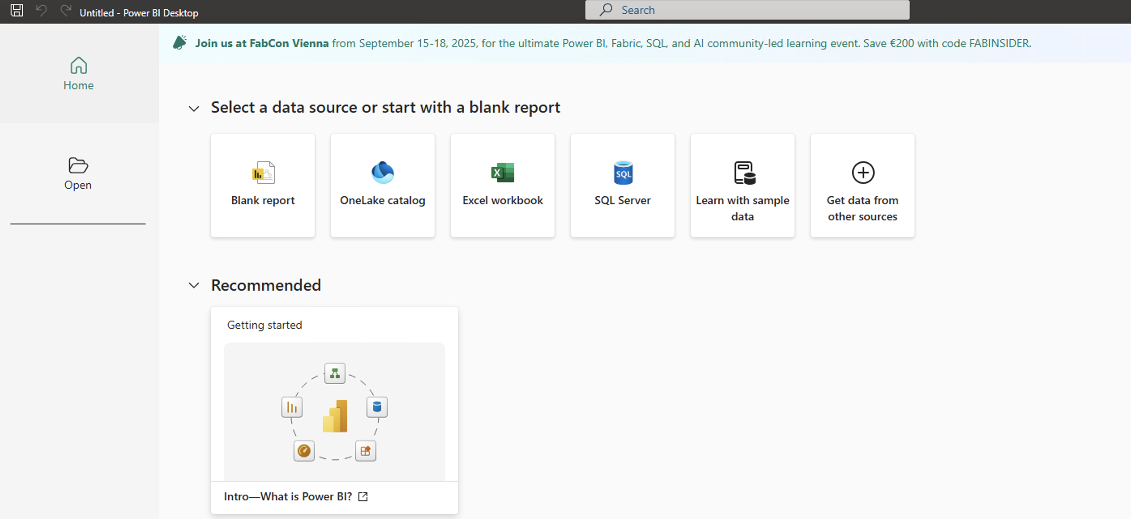Image resolution: width=1131 pixels, height=519 pixels.
Task: Open the Join us at FabCon Vienna link
Action: click(262, 43)
